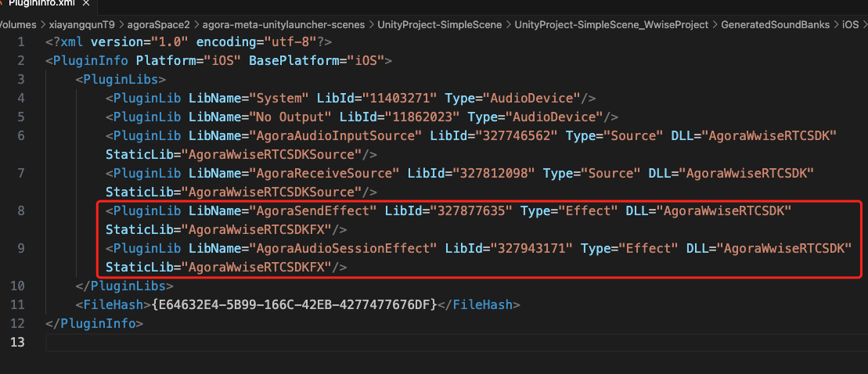Click the opening FileHash tag

point(113,305)
